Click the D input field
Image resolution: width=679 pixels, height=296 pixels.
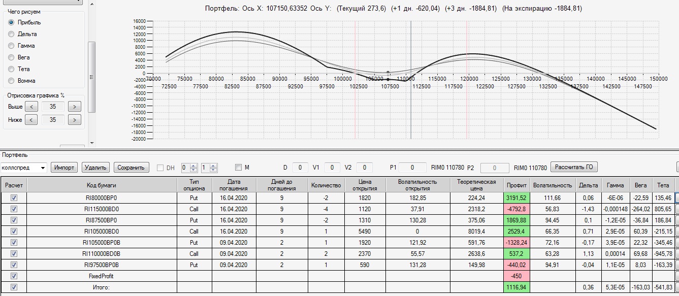pyautogui.click(x=300, y=168)
